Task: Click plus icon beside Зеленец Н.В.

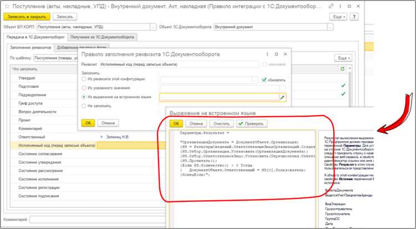Action: (x=102, y=137)
